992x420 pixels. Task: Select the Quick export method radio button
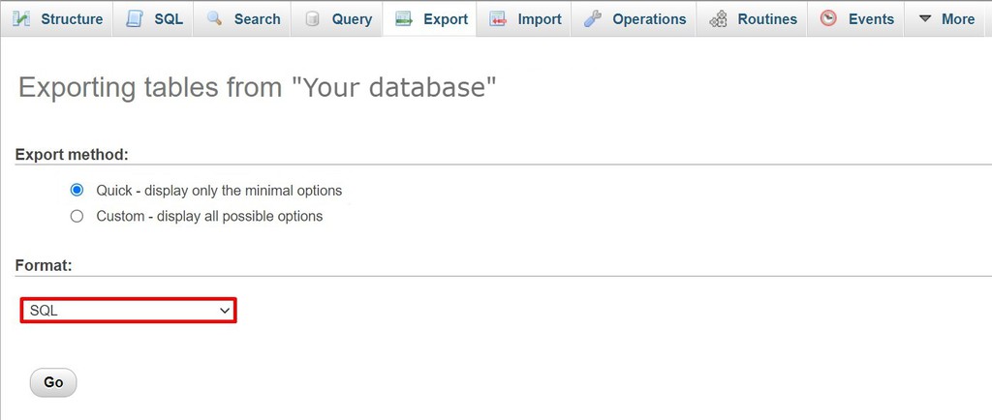coord(77,190)
